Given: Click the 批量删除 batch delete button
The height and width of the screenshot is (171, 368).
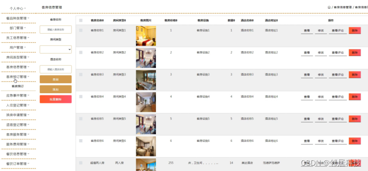Looking at the screenshot, I should click(x=56, y=99).
